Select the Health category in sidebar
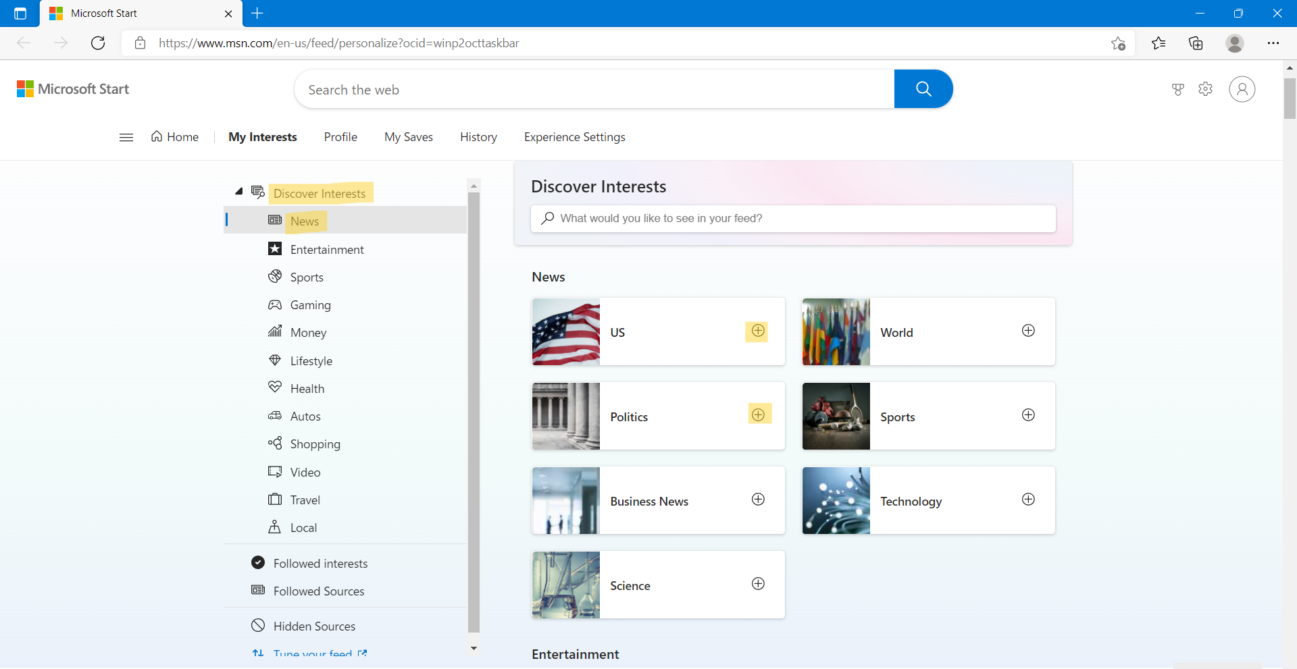The width and height of the screenshot is (1297, 669). [306, 388]
